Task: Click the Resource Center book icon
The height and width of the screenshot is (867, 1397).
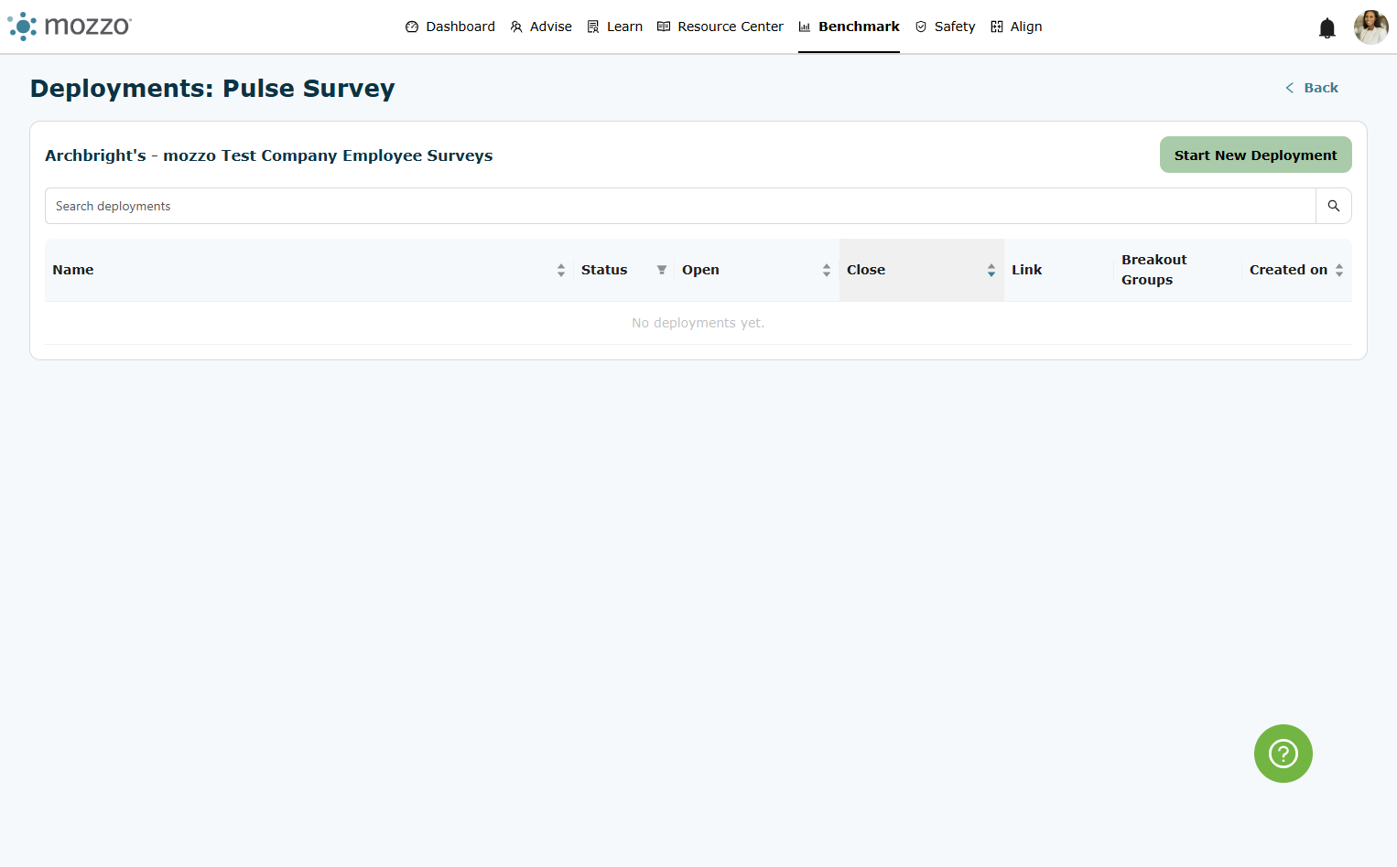Action: click(x=664, y=27)
